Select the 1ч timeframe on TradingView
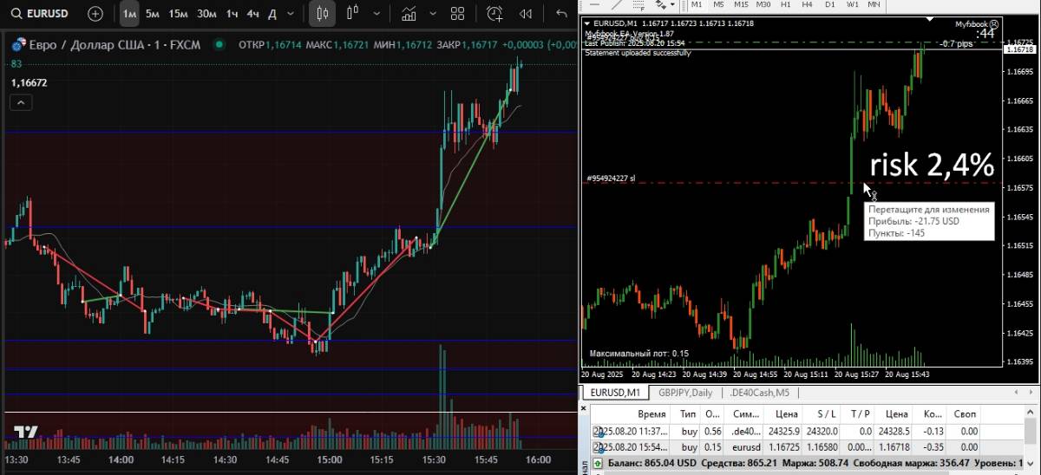Viewport: 1041px width, 475px height. [x=232, y=14]
